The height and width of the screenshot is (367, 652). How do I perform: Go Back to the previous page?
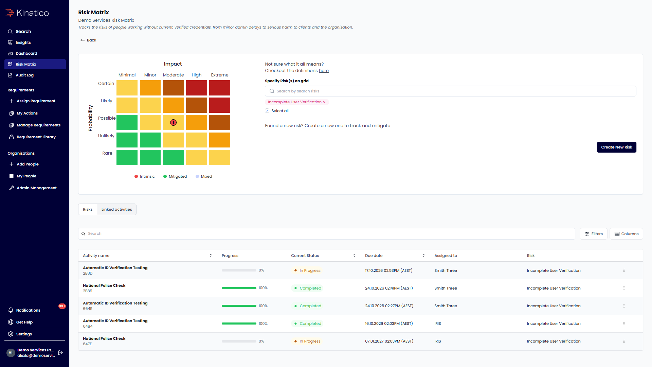[88, 40]
